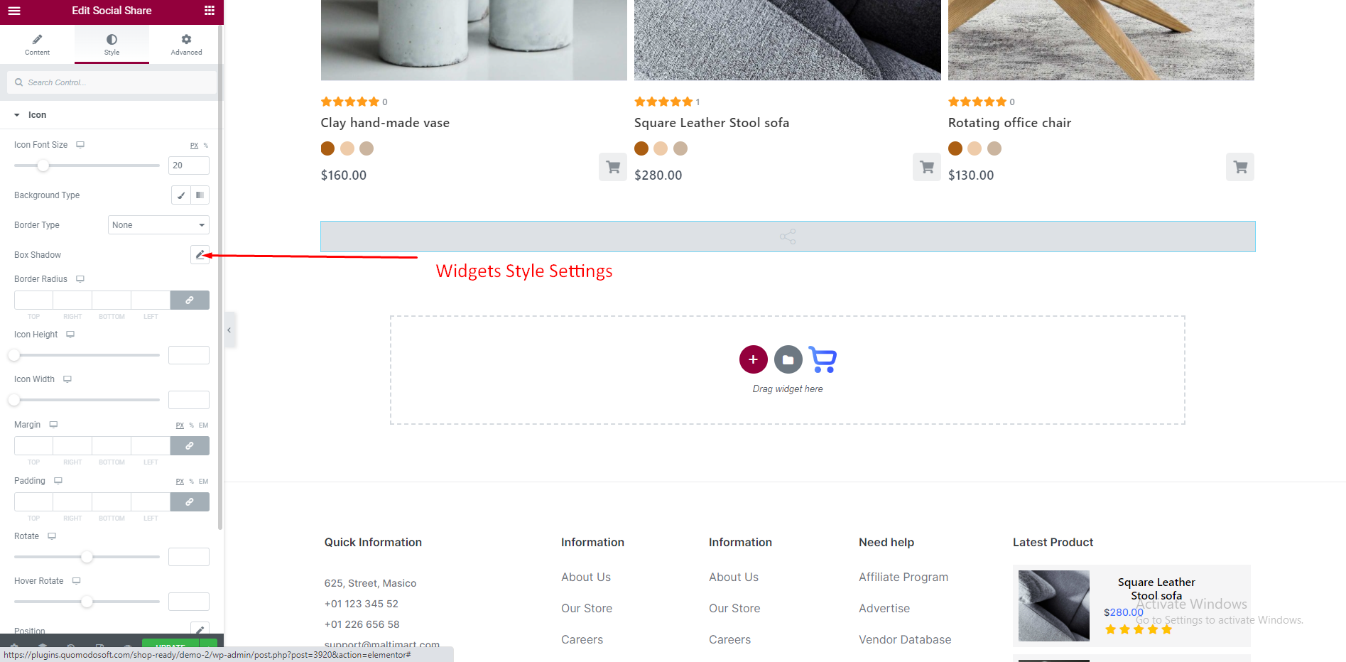Screen dimensions: 1346x662
Task: Collapse the Icon section
Action: click(17, 115)
